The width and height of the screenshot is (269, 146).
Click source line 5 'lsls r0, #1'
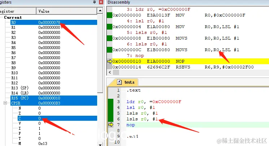pyautogui.click(x=142, y=113)
